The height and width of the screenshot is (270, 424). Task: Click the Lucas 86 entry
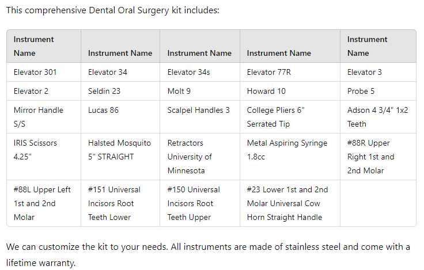103,110
